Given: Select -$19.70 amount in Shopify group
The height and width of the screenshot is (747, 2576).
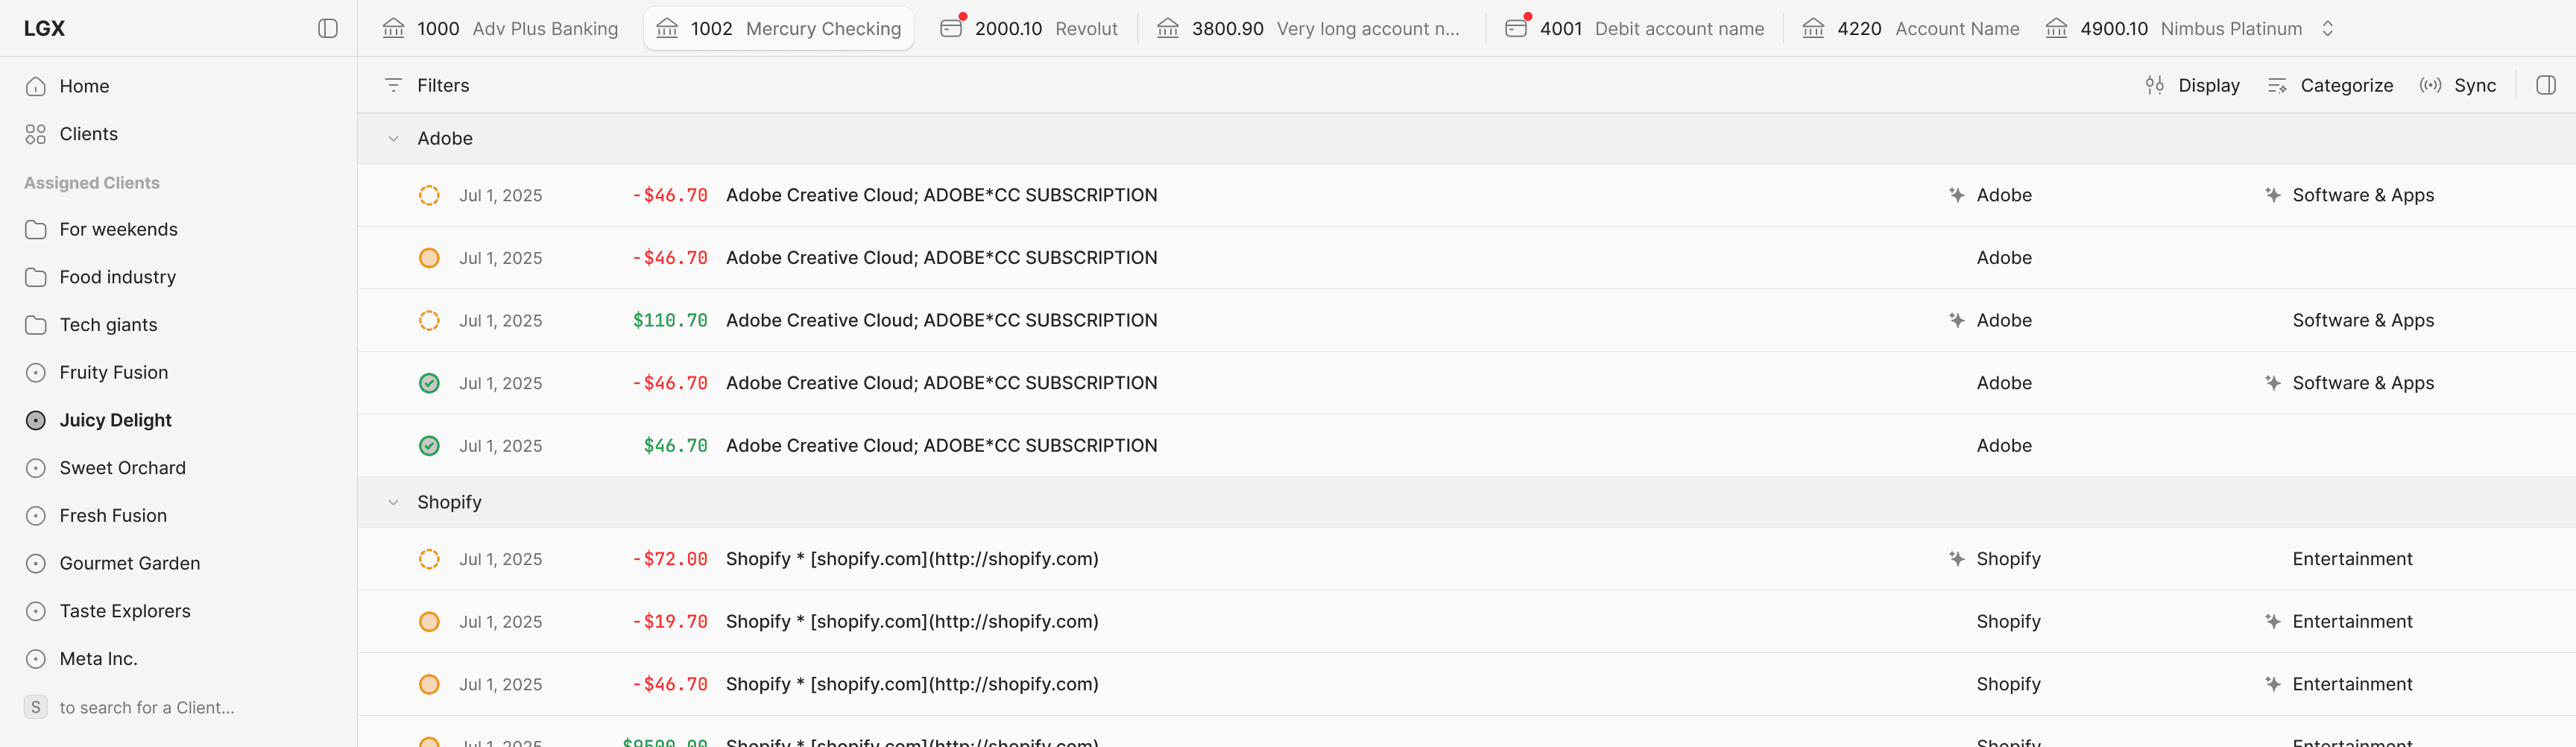Looking at the screenshot, I should [x=670, y=622].
